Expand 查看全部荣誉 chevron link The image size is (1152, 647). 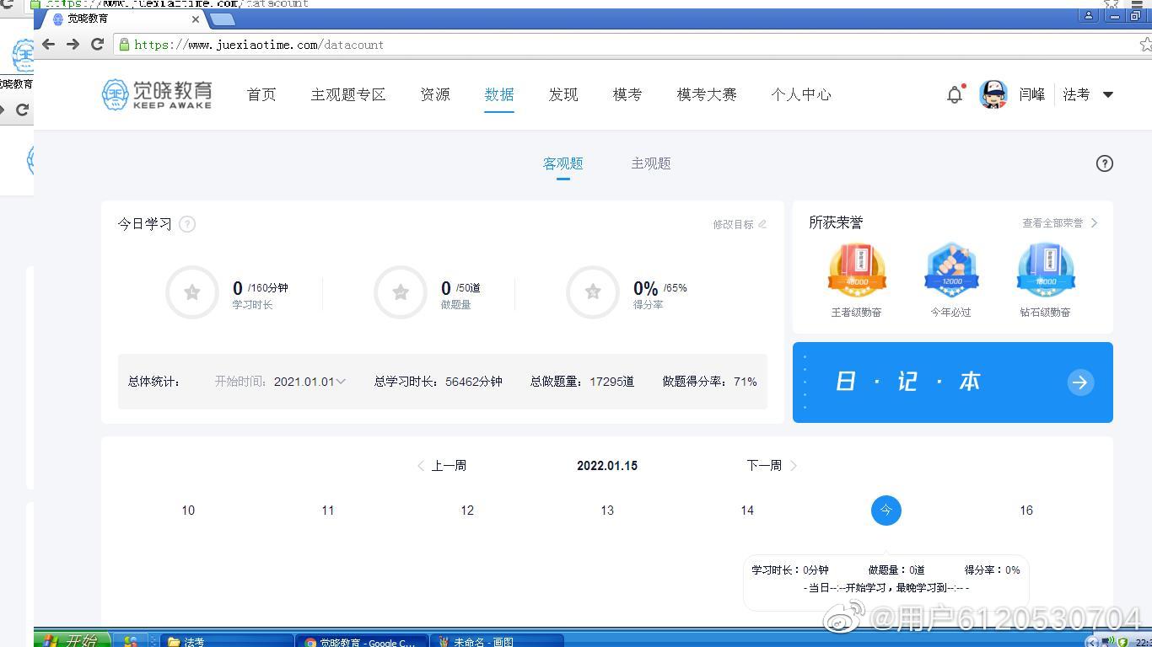(1060, 223)
